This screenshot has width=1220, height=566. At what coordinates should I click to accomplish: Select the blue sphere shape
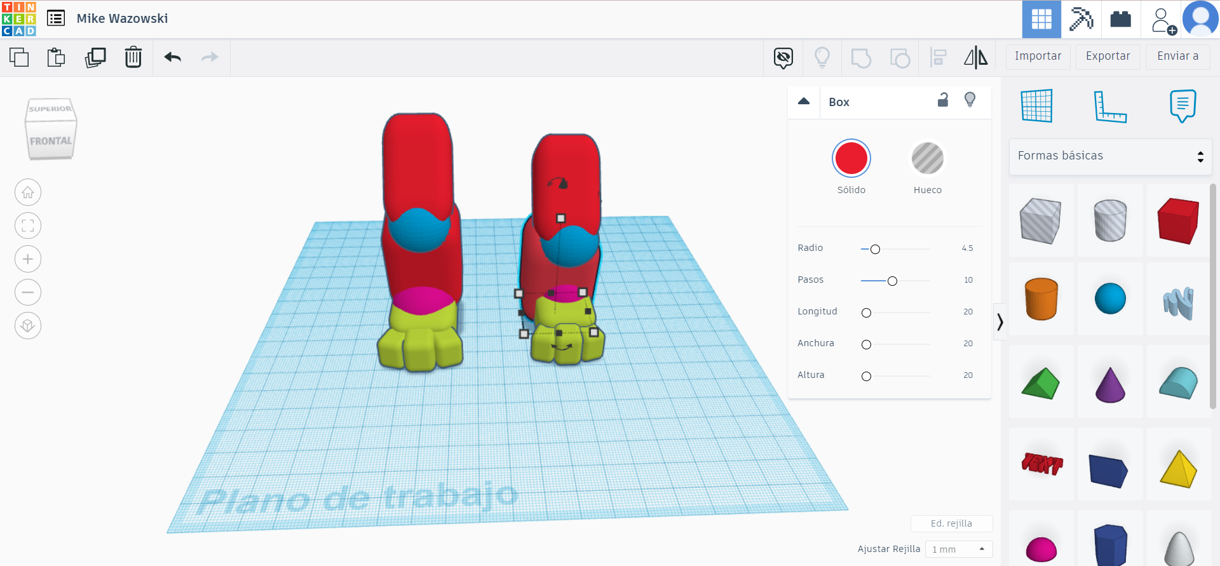pos(1110,299)
